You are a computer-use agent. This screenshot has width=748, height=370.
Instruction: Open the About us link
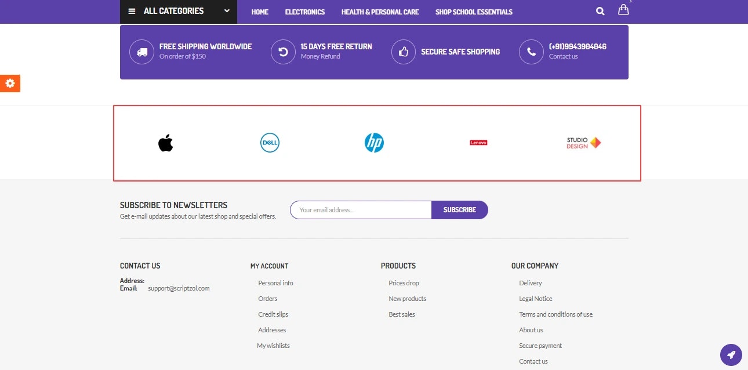531,330
